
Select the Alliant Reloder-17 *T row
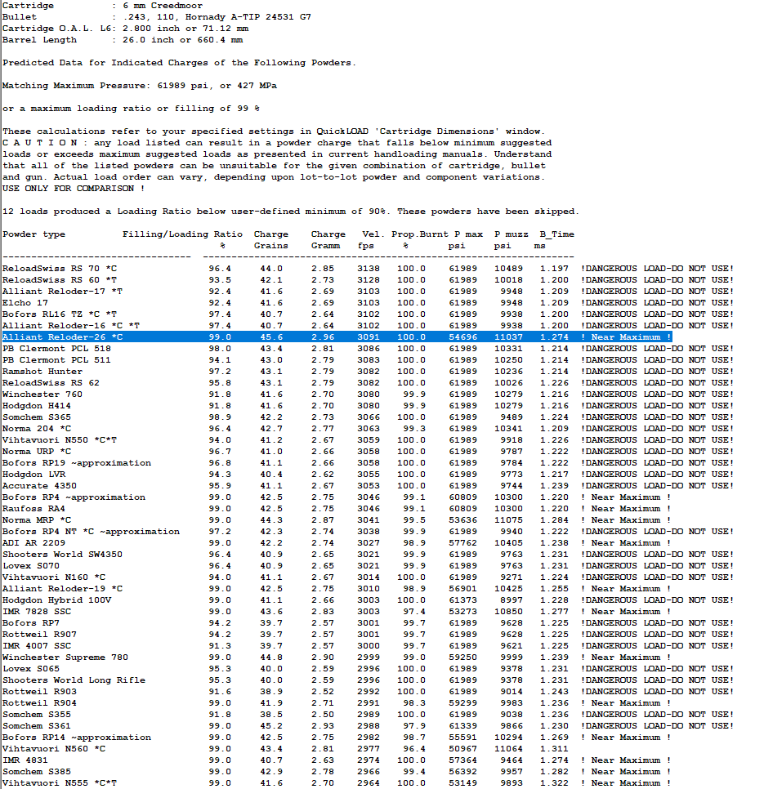click(x=368, y=292)
